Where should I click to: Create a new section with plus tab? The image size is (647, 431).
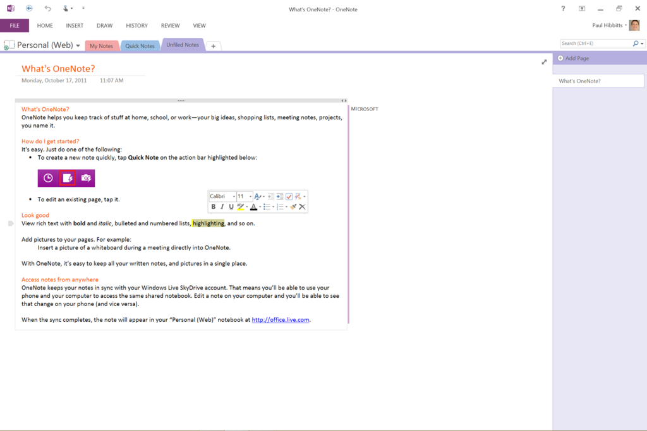214,46
